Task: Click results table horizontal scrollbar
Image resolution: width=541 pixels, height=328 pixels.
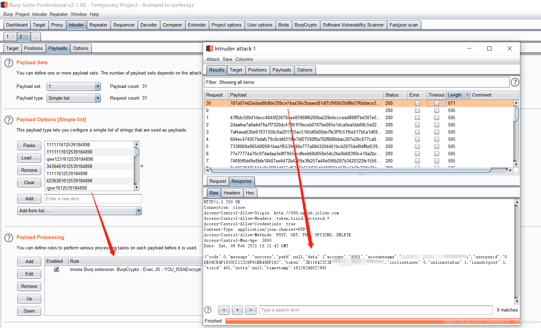Action: click(351, 170)
